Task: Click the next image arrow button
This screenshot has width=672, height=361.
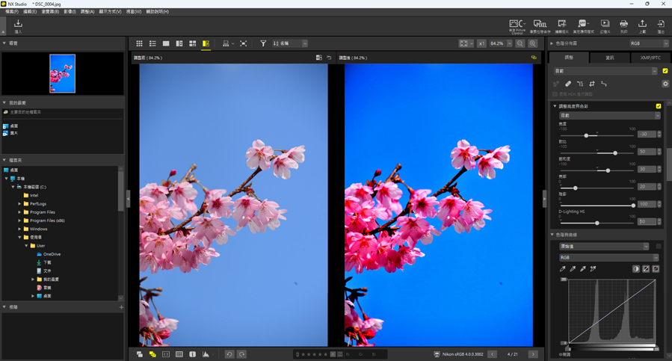Action: 533,354
